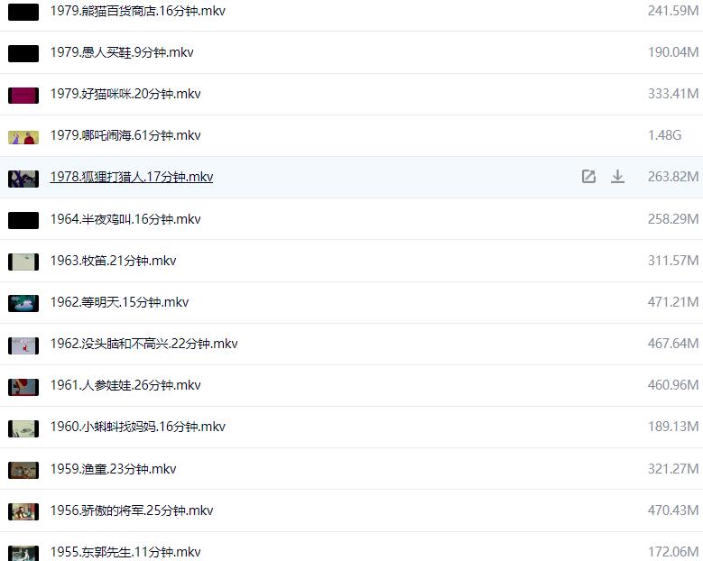Image resolution: width=703 pixels, height=561 pixels.
Task: Click the thumbnail for 1956.骄傲的将军.25分钟.mkv
Action: (x=23, y=511)
